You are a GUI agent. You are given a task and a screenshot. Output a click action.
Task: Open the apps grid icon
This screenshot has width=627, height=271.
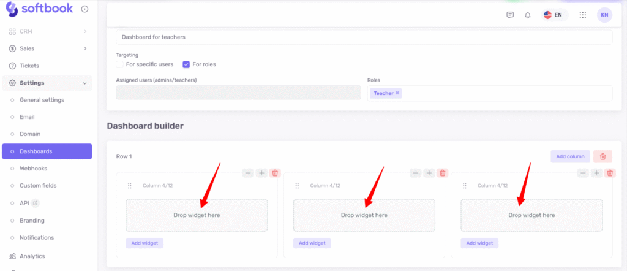582,15
